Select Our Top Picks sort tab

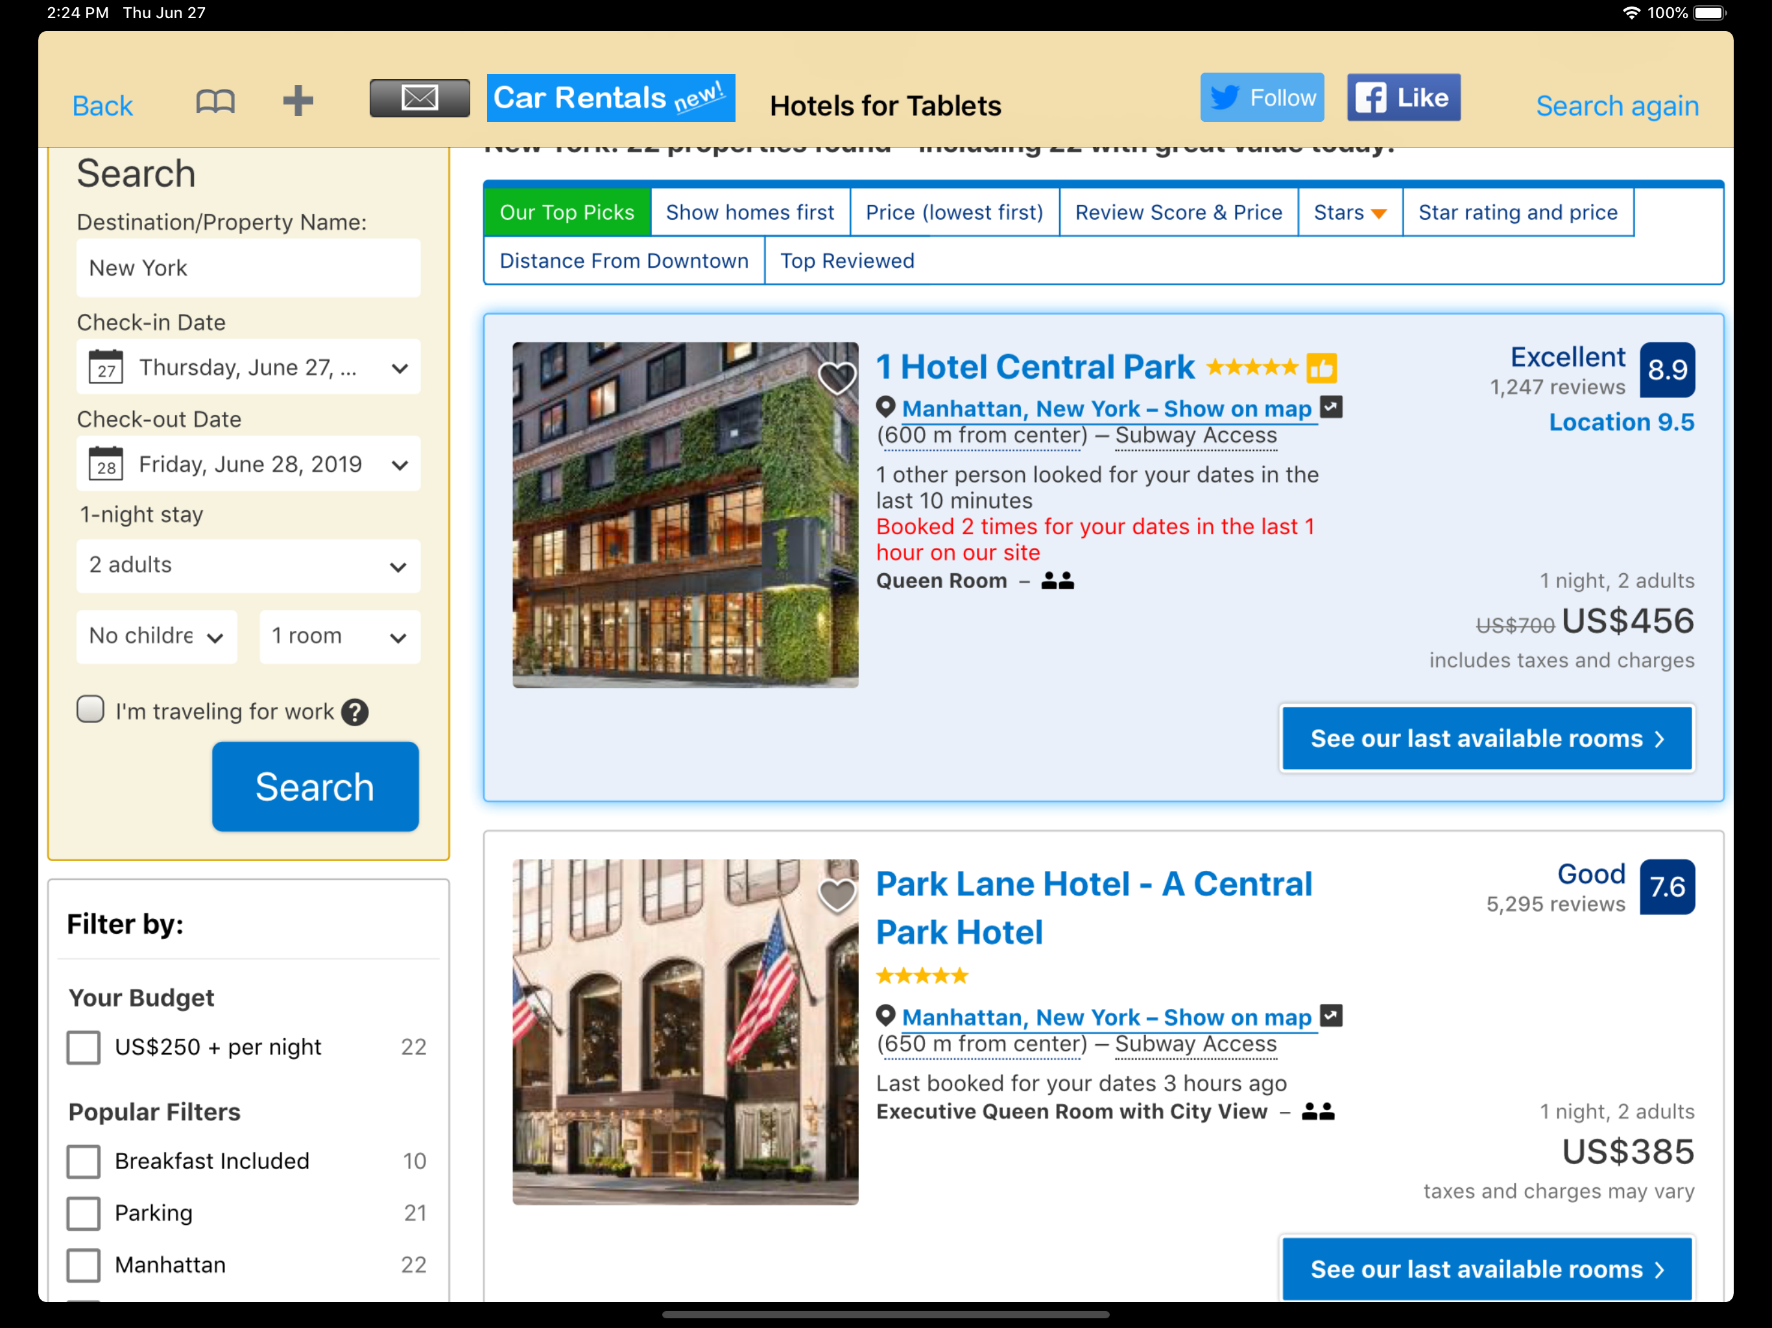pos(567,212)
